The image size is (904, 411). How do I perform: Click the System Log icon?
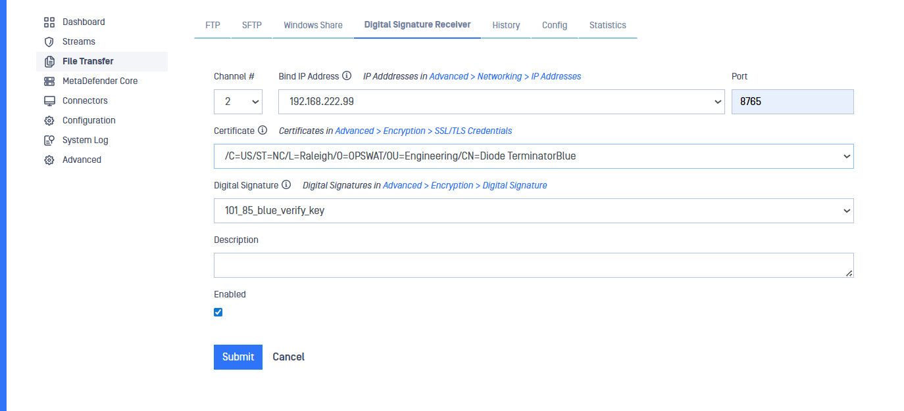(49, 141)
